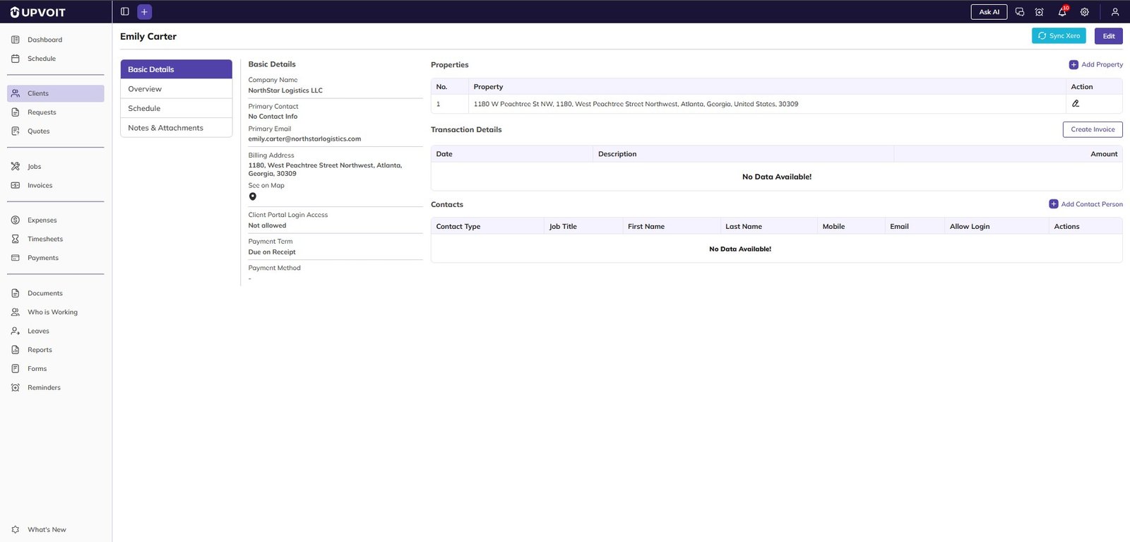Image resolution: width=1130 pixels, height=542 pixels.
Task: Click the NorthStar Logistics LLC company name
Action: [x=285, y=90]
